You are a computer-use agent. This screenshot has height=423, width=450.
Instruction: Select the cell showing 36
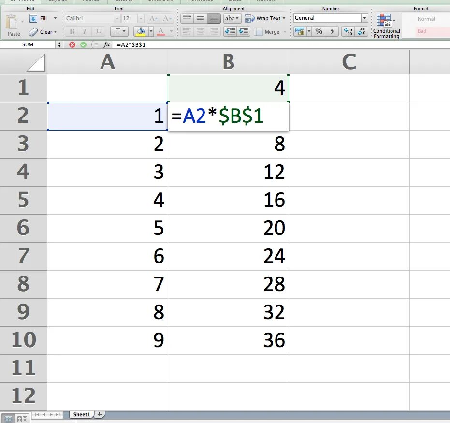tap(229, 340)
